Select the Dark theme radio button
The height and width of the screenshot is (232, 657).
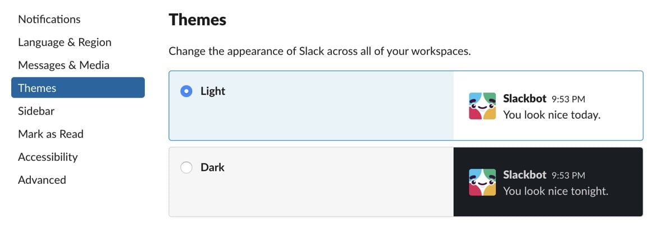click(x=186, y=168)
